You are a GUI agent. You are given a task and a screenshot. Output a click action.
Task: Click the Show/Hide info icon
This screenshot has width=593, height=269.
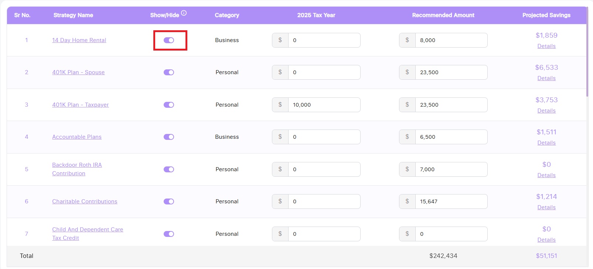[x=184, y=13]
